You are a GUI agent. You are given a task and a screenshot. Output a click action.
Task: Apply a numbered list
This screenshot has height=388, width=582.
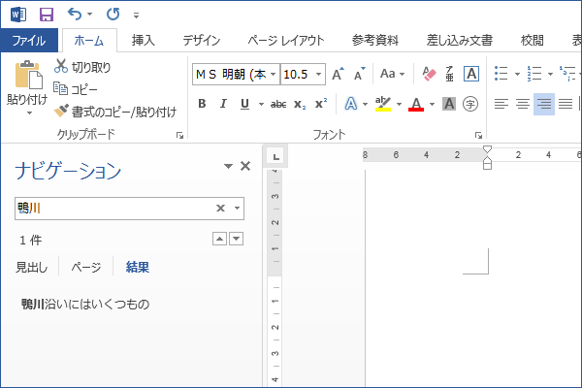click(x=534, y=74)
